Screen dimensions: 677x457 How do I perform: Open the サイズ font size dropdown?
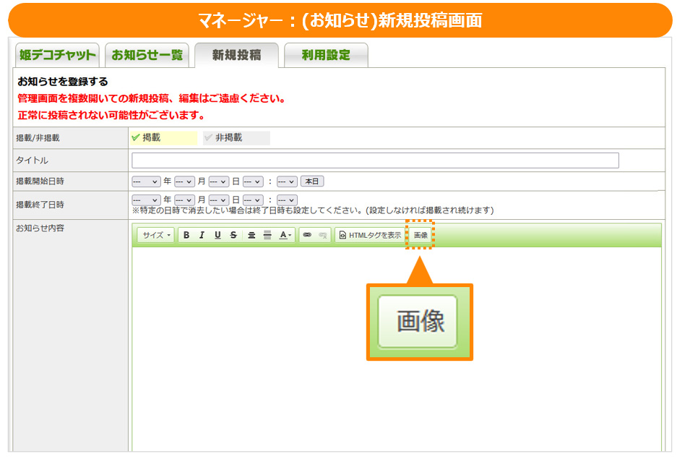click(x=156, y=235)
